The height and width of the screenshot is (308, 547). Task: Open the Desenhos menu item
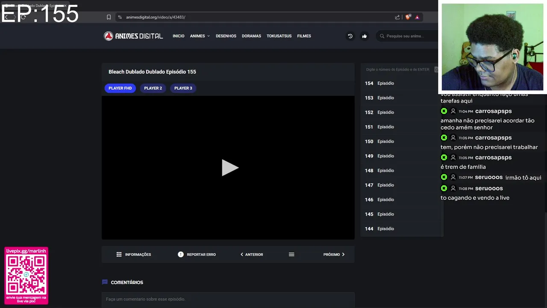(x=226, y=36)
